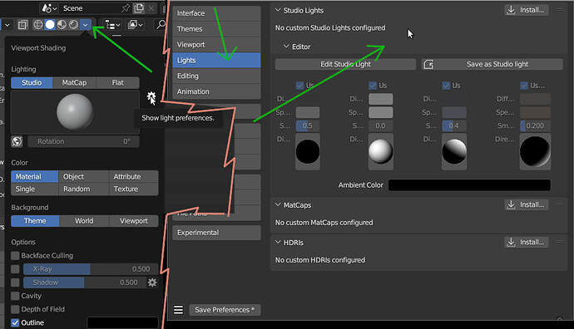Switch to wireframe viewport shading
Viewport: 574px width, 329px height.
pos(37,24)
